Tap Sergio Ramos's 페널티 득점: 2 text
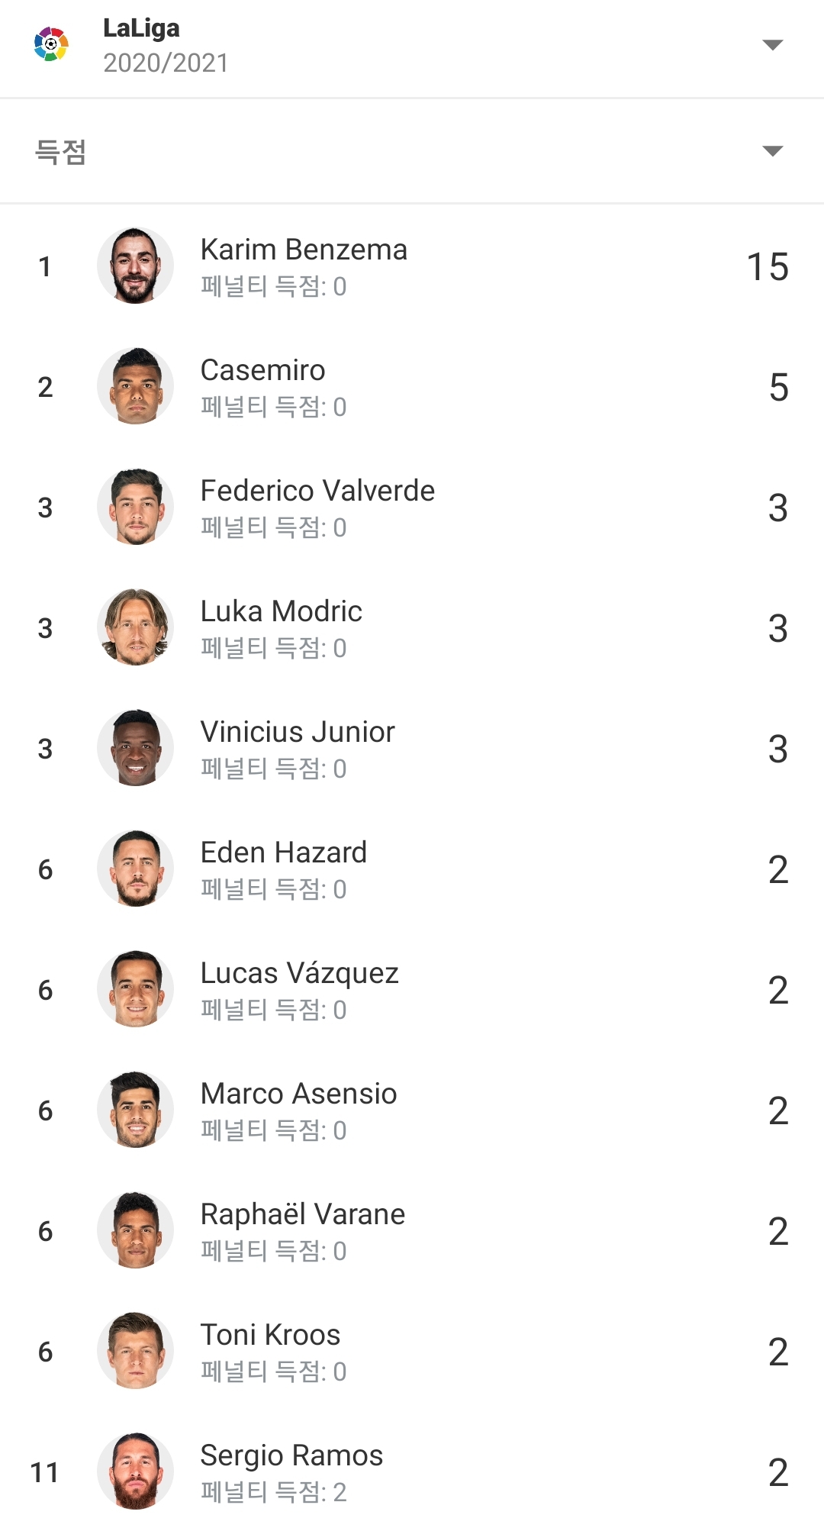Viewport: 824px width, 1531px height. point(273,1492)
